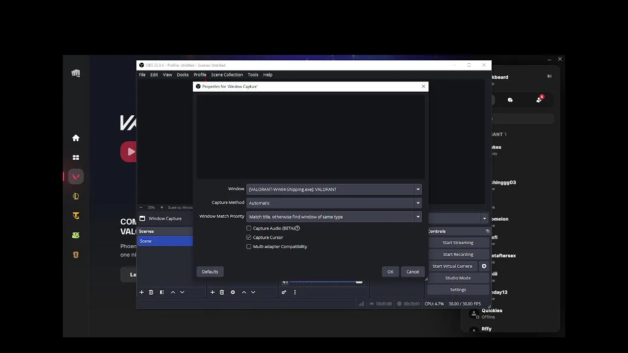The image size is (628, 353).
Task: Move source up arrow in Sources dock
Action: (x=244, y=292)
